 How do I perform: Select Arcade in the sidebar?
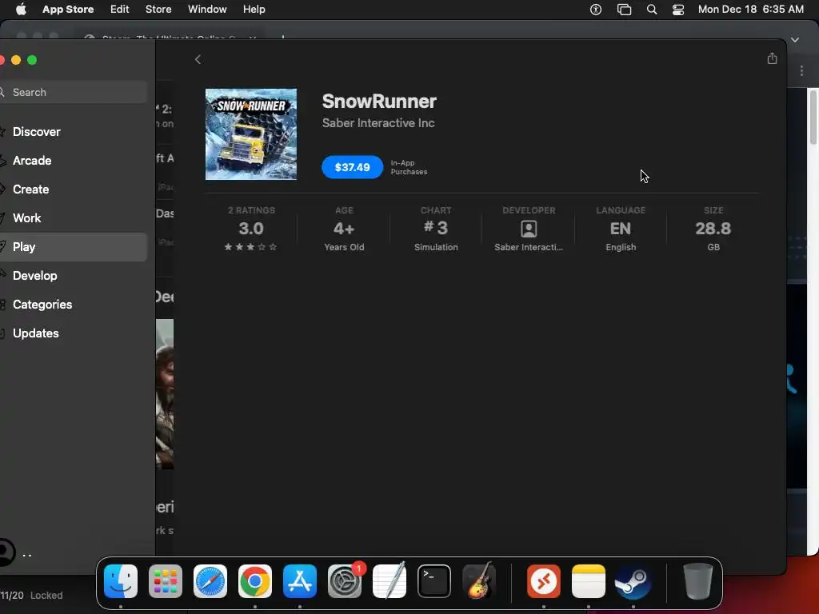pos(73,160)
